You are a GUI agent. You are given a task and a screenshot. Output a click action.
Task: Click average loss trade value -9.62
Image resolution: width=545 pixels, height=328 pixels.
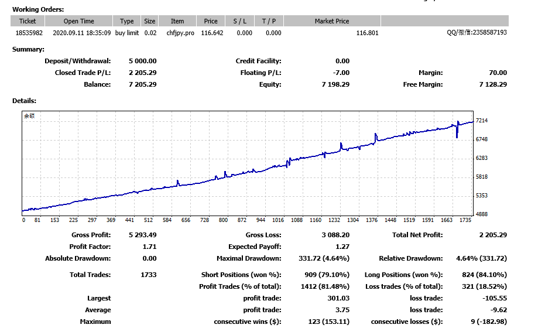pos(498,310)
